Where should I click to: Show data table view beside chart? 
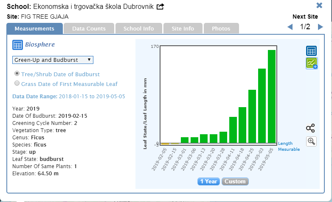[x=311, y=51]
